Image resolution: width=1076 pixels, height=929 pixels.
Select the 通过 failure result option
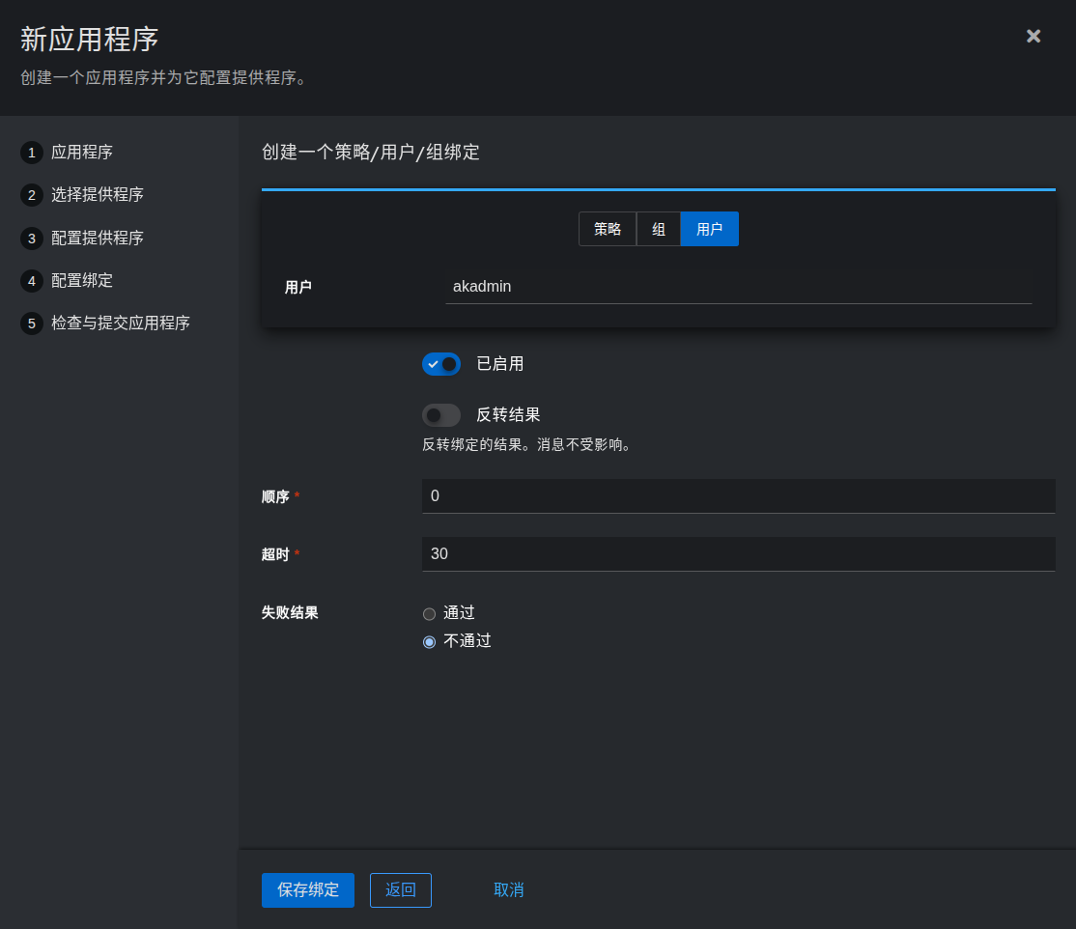coord(429,613)
